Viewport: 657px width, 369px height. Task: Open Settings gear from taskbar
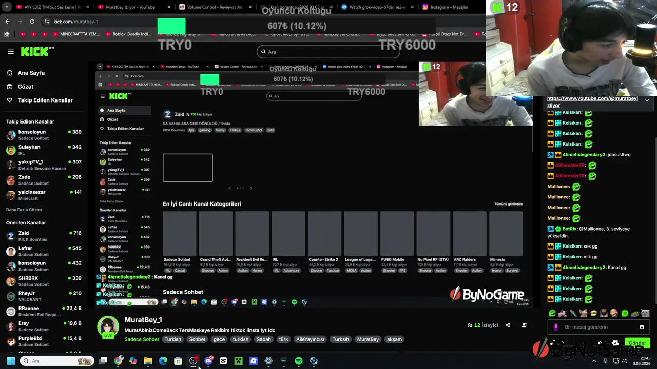(x=268, y=361)
